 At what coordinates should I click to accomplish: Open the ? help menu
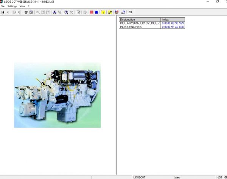point(29,6)
